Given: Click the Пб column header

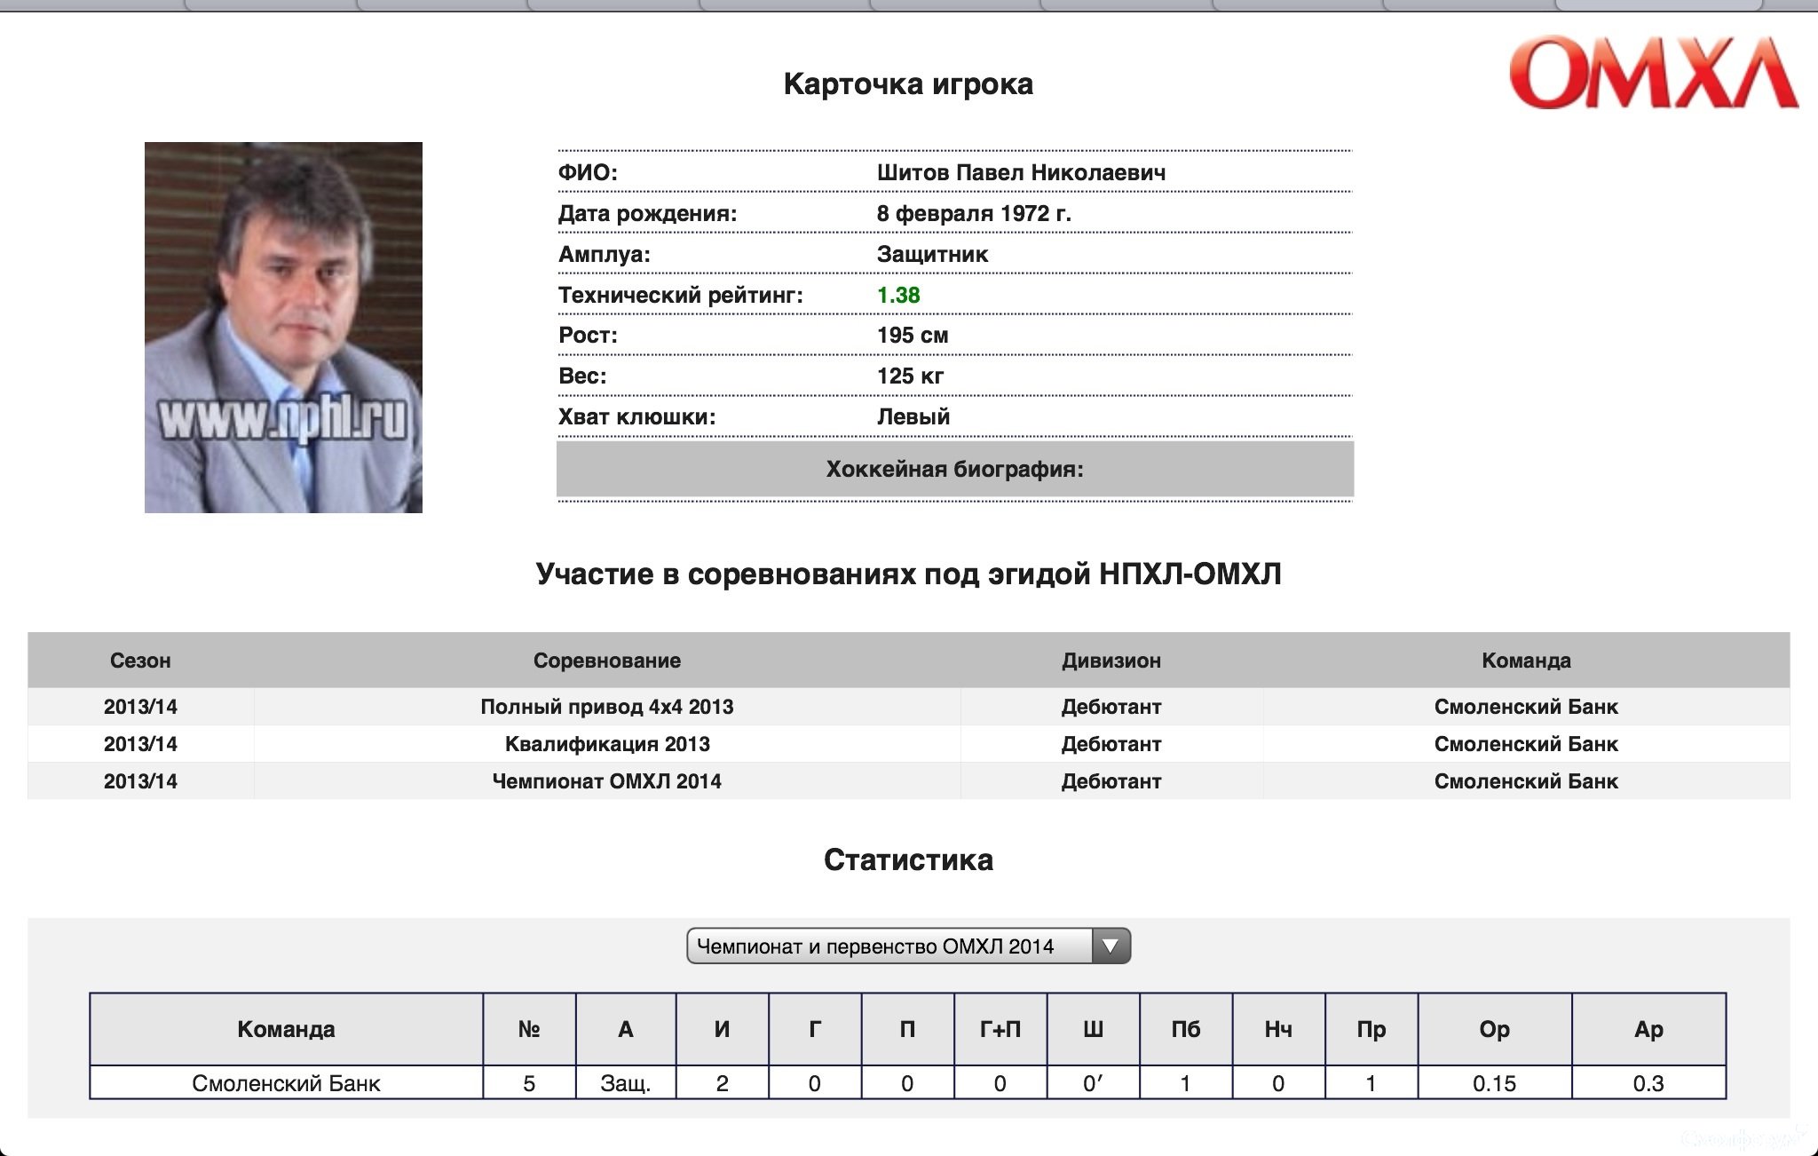Looking at the screenshot, I should [1186, 1029].
